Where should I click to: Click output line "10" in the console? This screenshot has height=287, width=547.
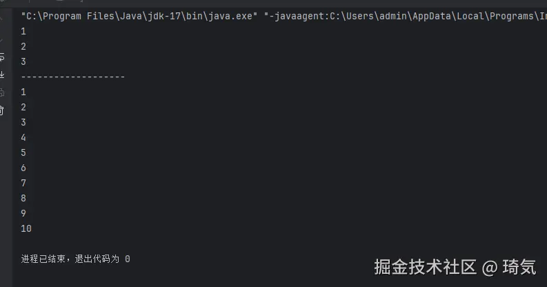click(26, 228)
